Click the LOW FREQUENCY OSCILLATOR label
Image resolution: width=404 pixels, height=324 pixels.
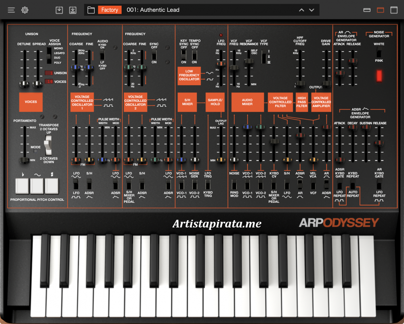(189, 75)
